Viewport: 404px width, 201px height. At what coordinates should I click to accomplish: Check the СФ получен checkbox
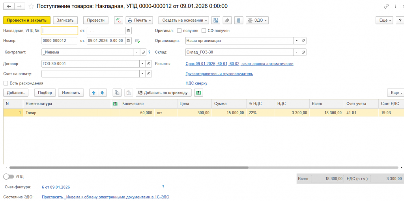tap(204, 31)
